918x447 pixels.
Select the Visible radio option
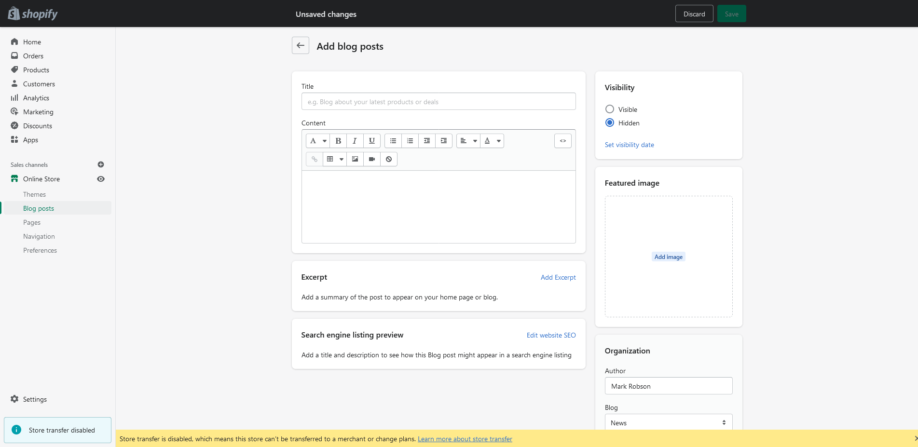pyautogui.click(x=610, y=109)
